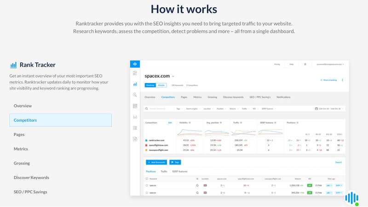368x207 pixels.
Task: Open the Volume filter dropdown
Action: (234, 109)
